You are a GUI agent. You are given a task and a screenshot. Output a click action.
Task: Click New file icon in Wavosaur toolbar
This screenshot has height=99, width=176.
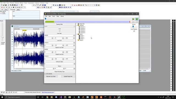[x=2, y=5]
